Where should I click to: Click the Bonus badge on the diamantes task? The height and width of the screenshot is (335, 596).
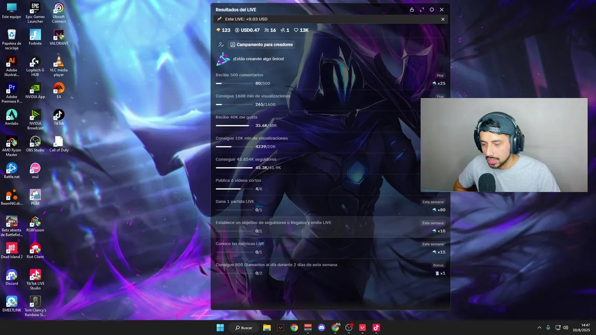click(438, 265)
